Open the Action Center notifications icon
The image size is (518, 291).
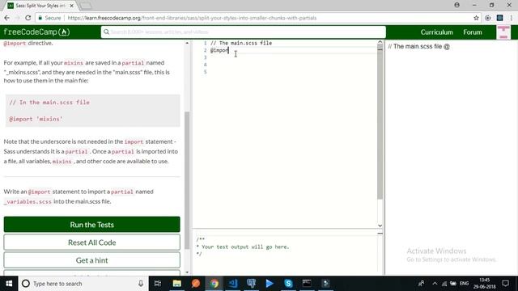click(505, 284)
